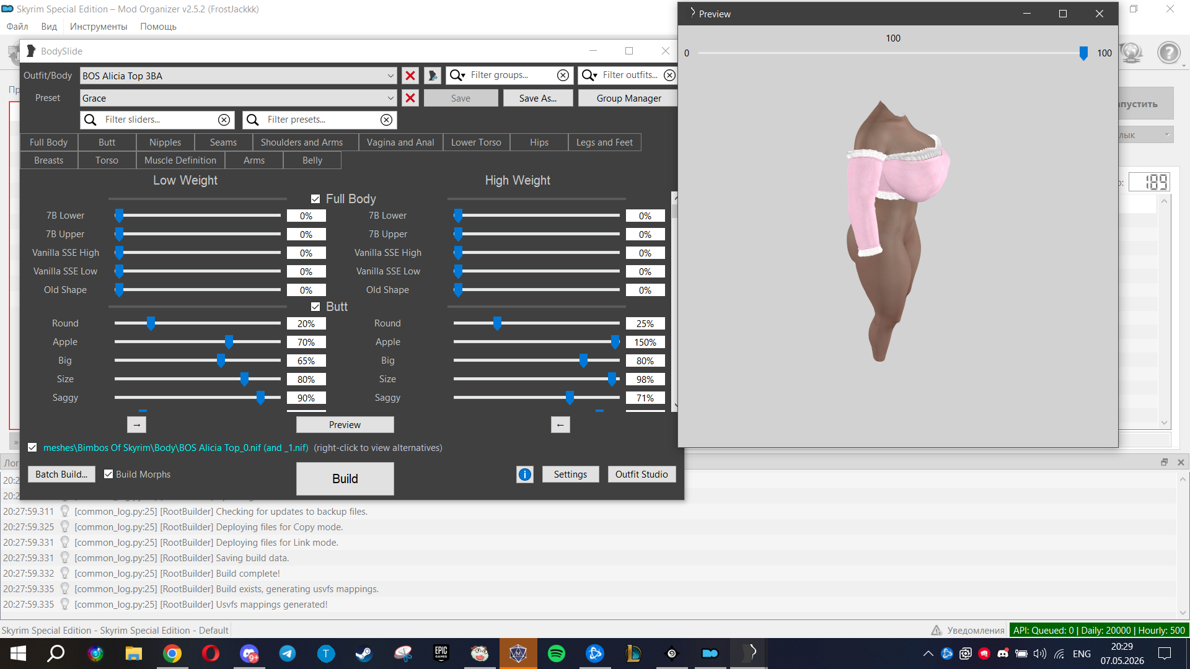
Task: Open Epic Games launcher from taskbar
Action: tap(441, 654)
